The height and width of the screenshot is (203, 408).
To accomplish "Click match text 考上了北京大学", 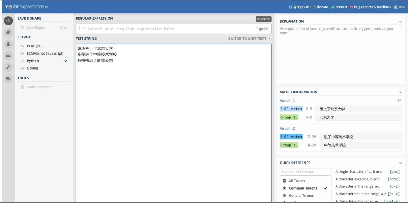I will point(332,109).
